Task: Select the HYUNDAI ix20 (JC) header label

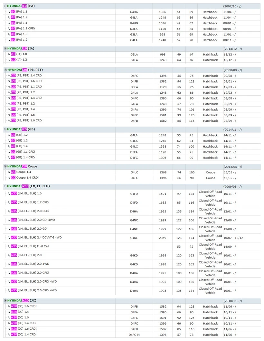Action: [22, 301]
